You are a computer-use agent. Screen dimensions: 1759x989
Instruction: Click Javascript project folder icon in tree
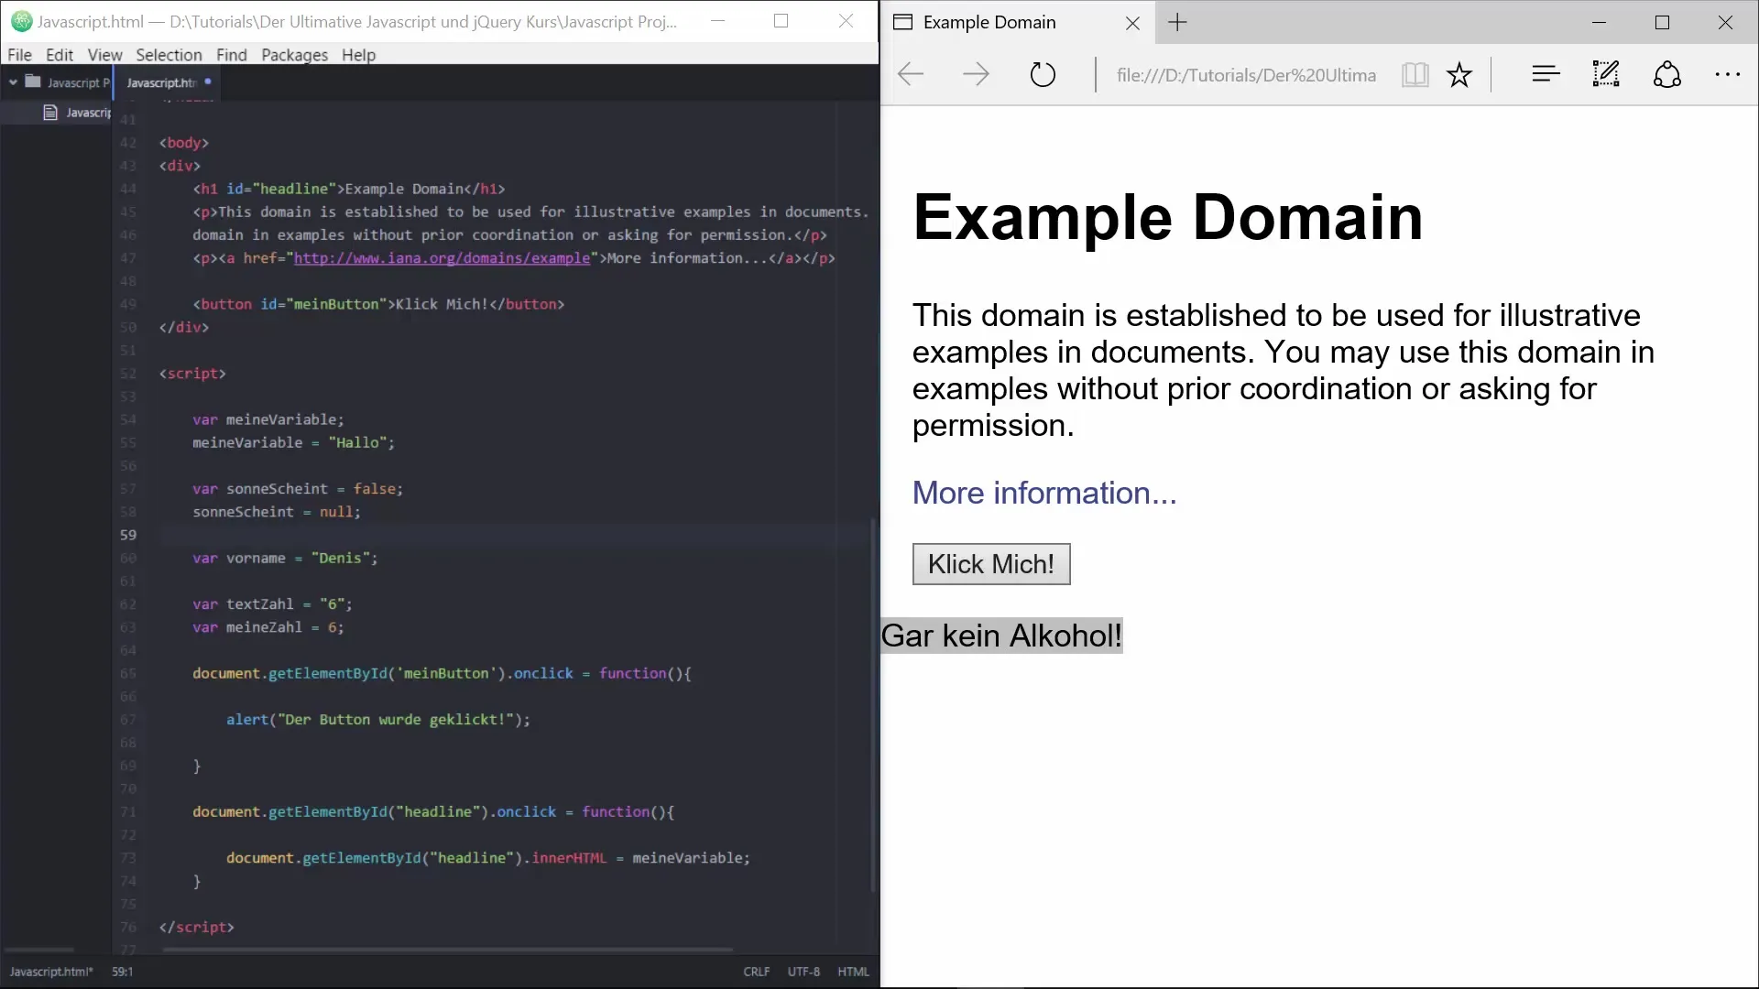click(33, 82)
